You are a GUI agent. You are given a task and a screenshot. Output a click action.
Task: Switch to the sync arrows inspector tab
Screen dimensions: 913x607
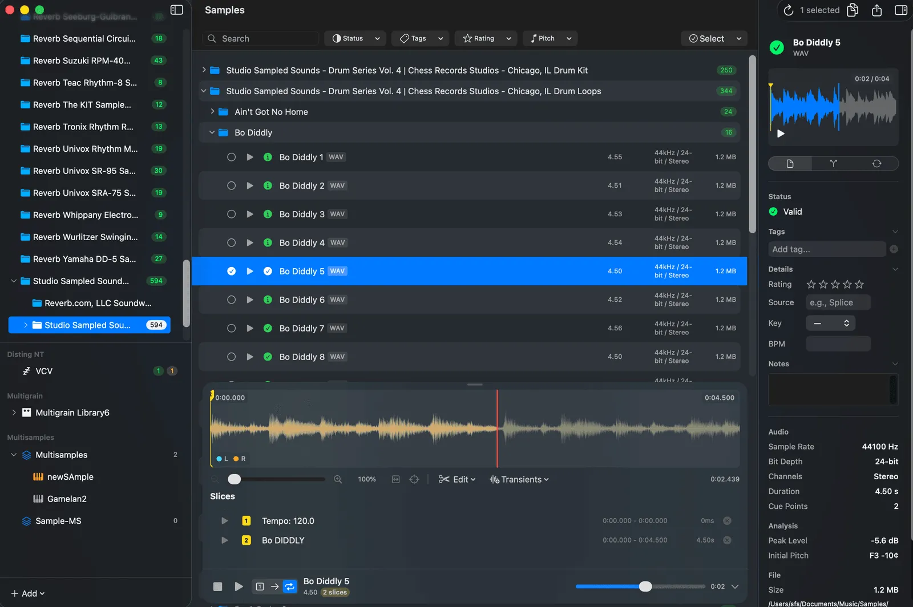[876, 164]
